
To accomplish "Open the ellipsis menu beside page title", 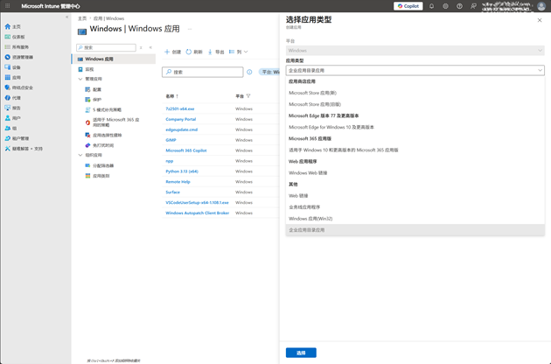I will (190, 29).
